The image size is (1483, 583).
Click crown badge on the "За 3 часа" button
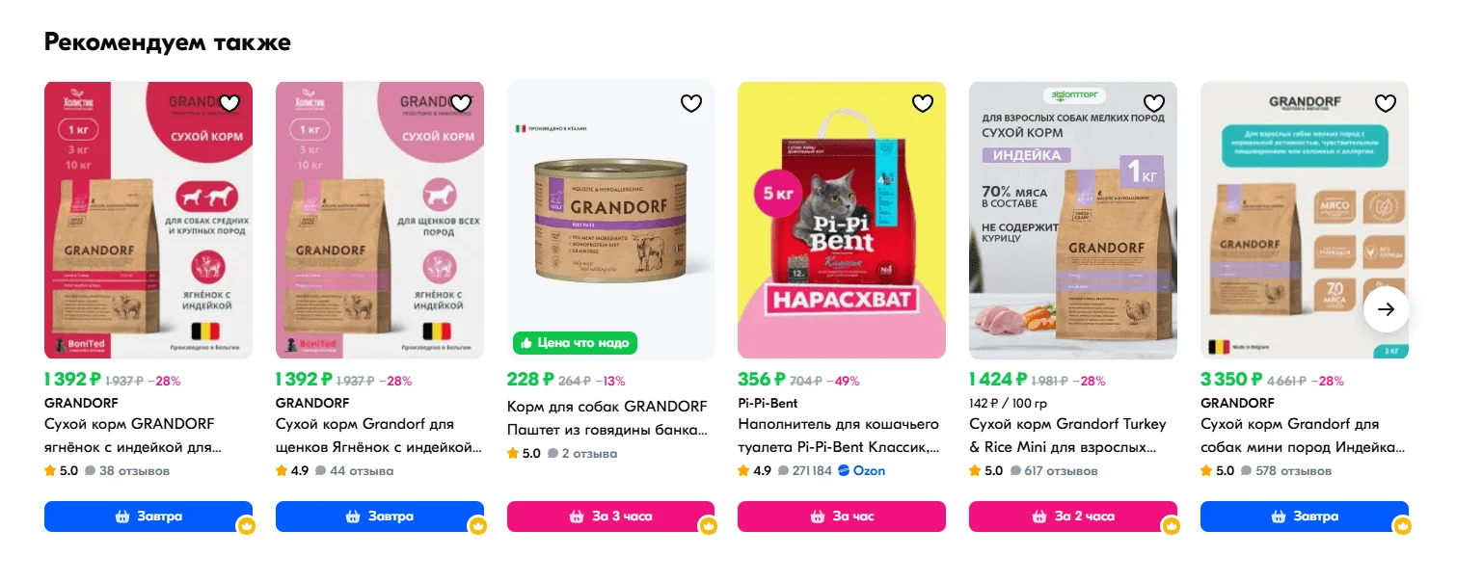[x=709, y=526]
